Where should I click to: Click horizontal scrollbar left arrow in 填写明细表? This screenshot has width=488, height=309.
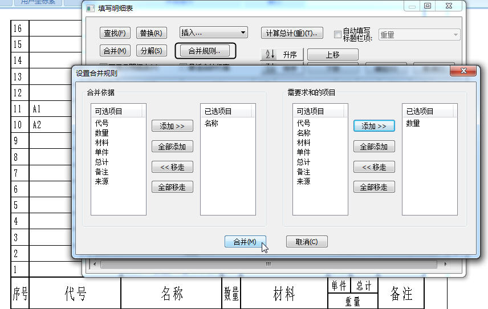point(95,264)
